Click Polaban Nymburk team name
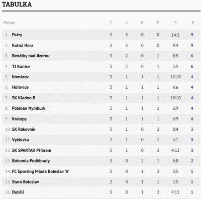This screenshot has height=199, width=201. [29, 108]
